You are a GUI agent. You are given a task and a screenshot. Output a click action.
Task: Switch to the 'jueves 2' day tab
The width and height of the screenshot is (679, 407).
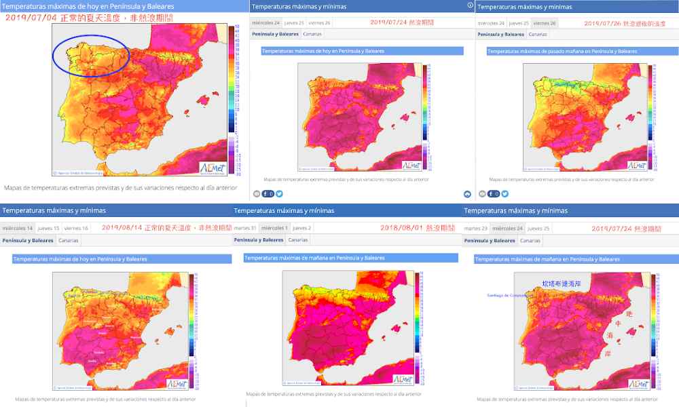302,228
